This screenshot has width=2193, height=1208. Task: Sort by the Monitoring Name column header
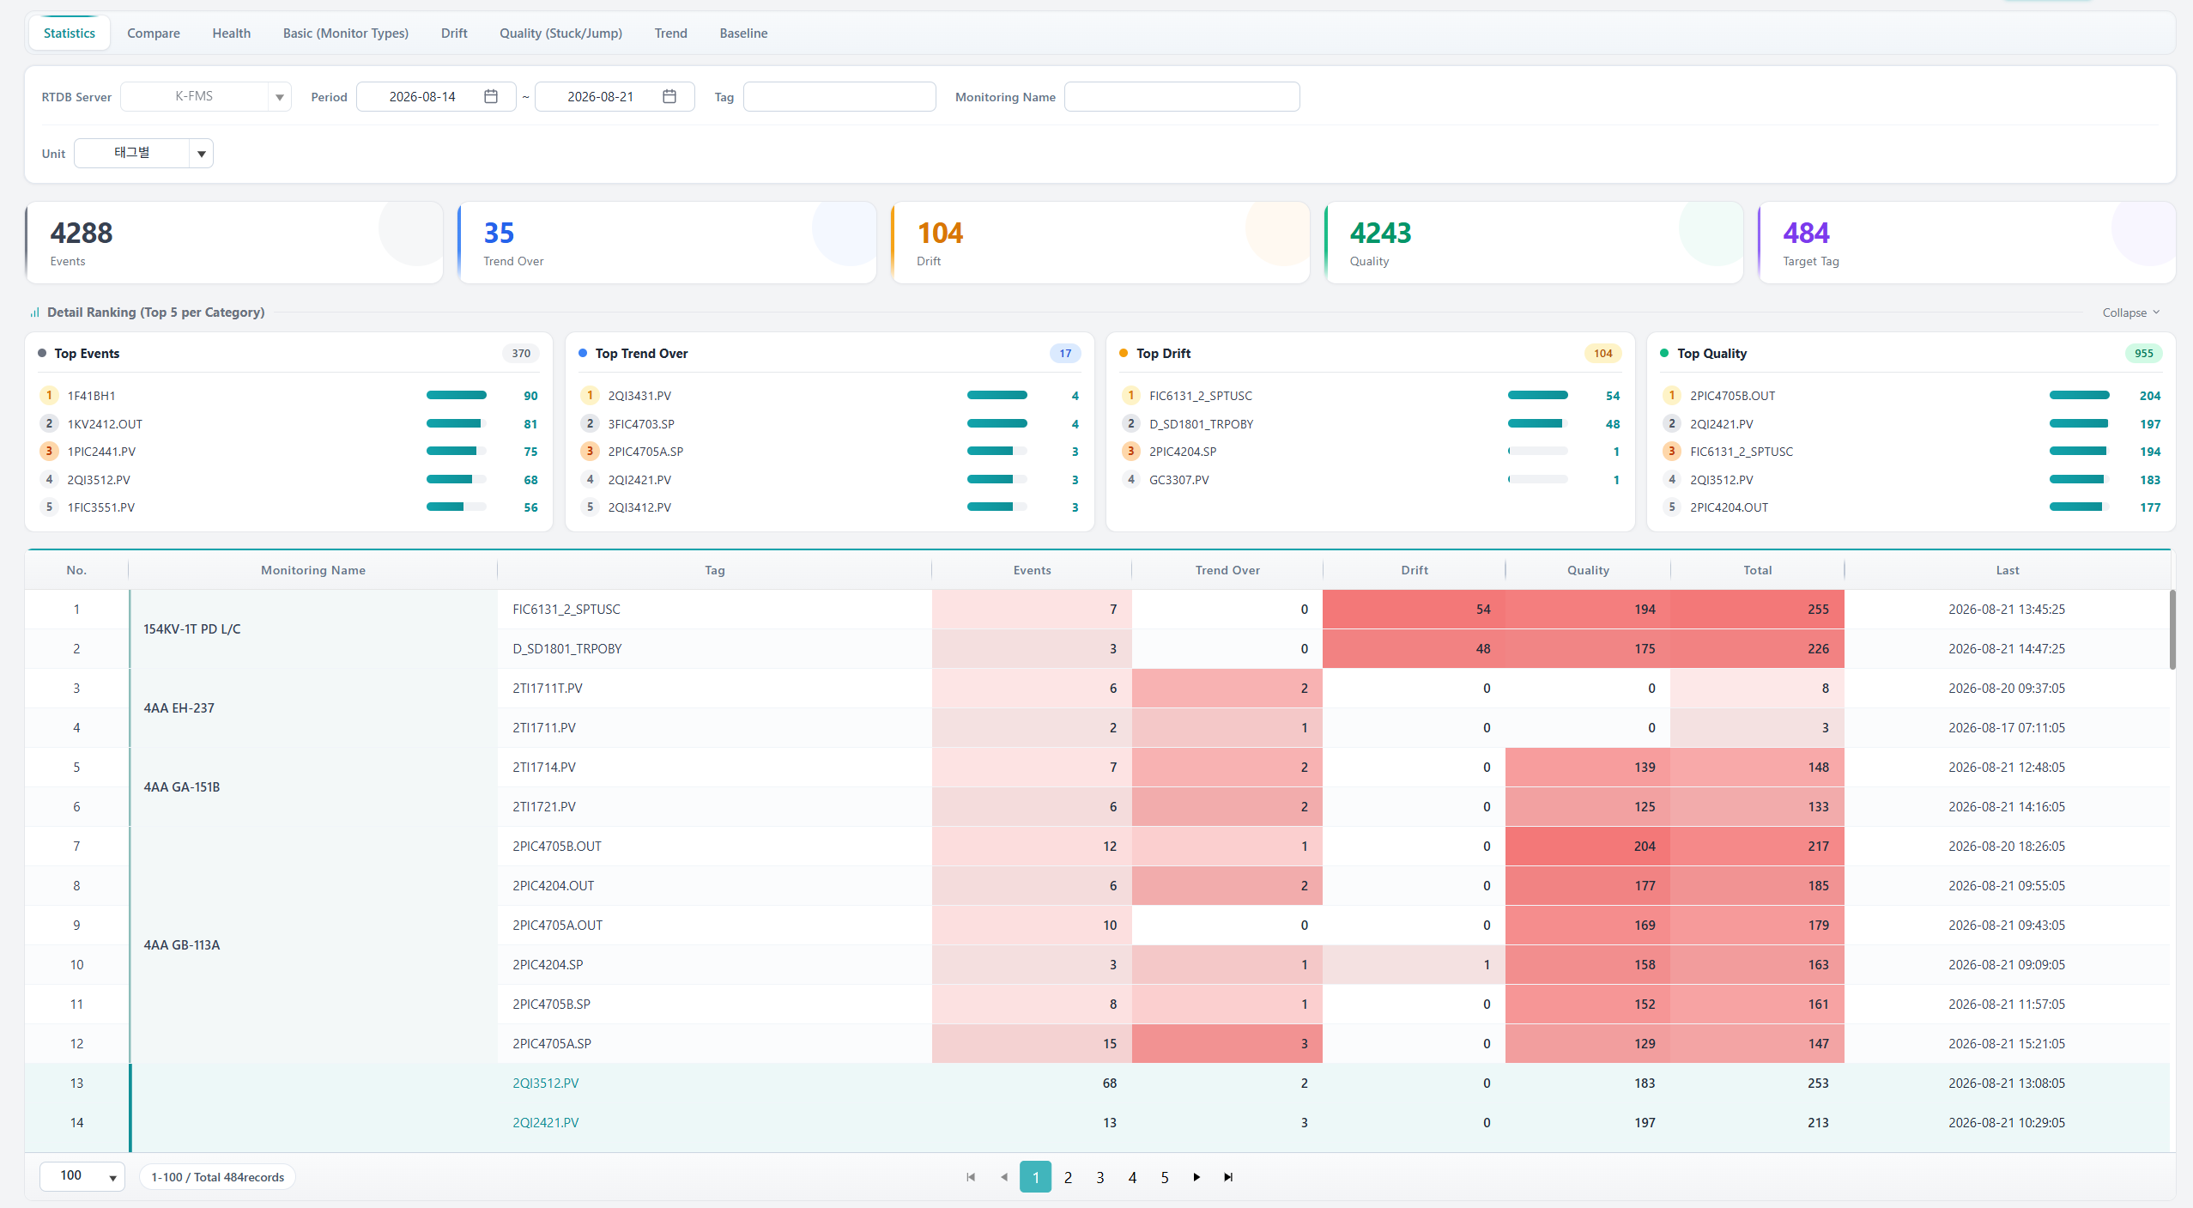[313, 570]
